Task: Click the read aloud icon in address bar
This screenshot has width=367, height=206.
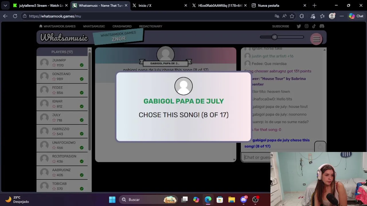Action: point(284,16)
